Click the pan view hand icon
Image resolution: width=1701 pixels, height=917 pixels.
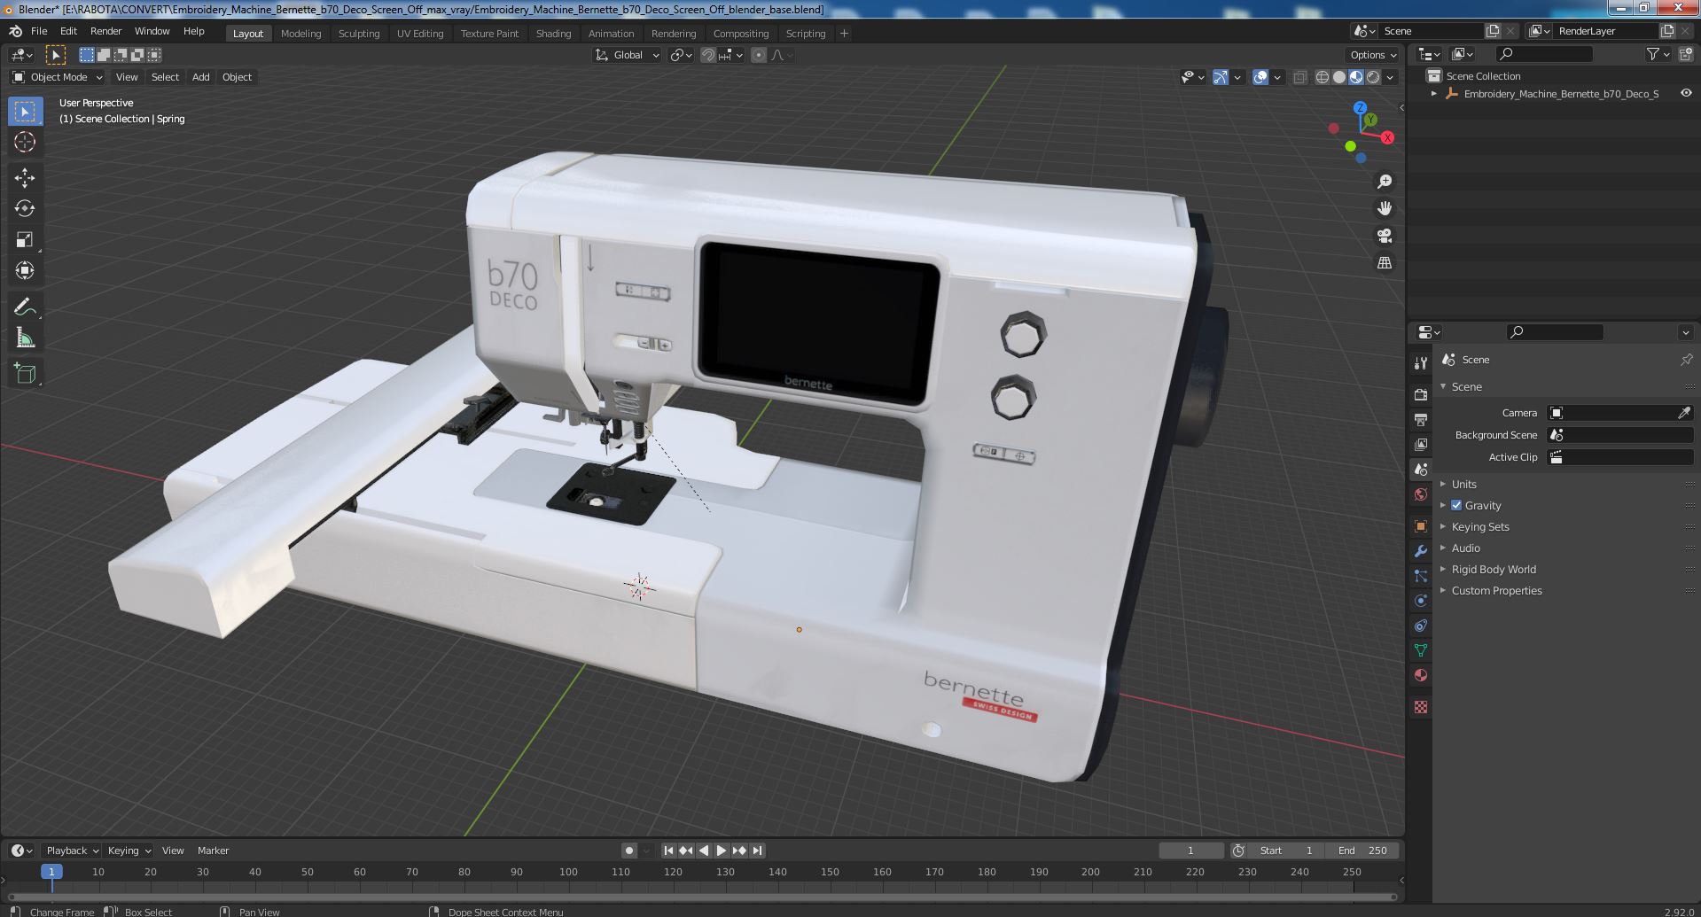click(1384, 208)
